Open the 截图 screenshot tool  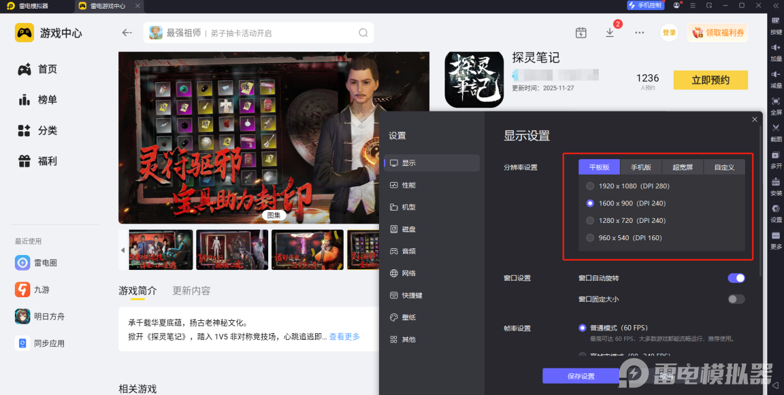point(776,131)
